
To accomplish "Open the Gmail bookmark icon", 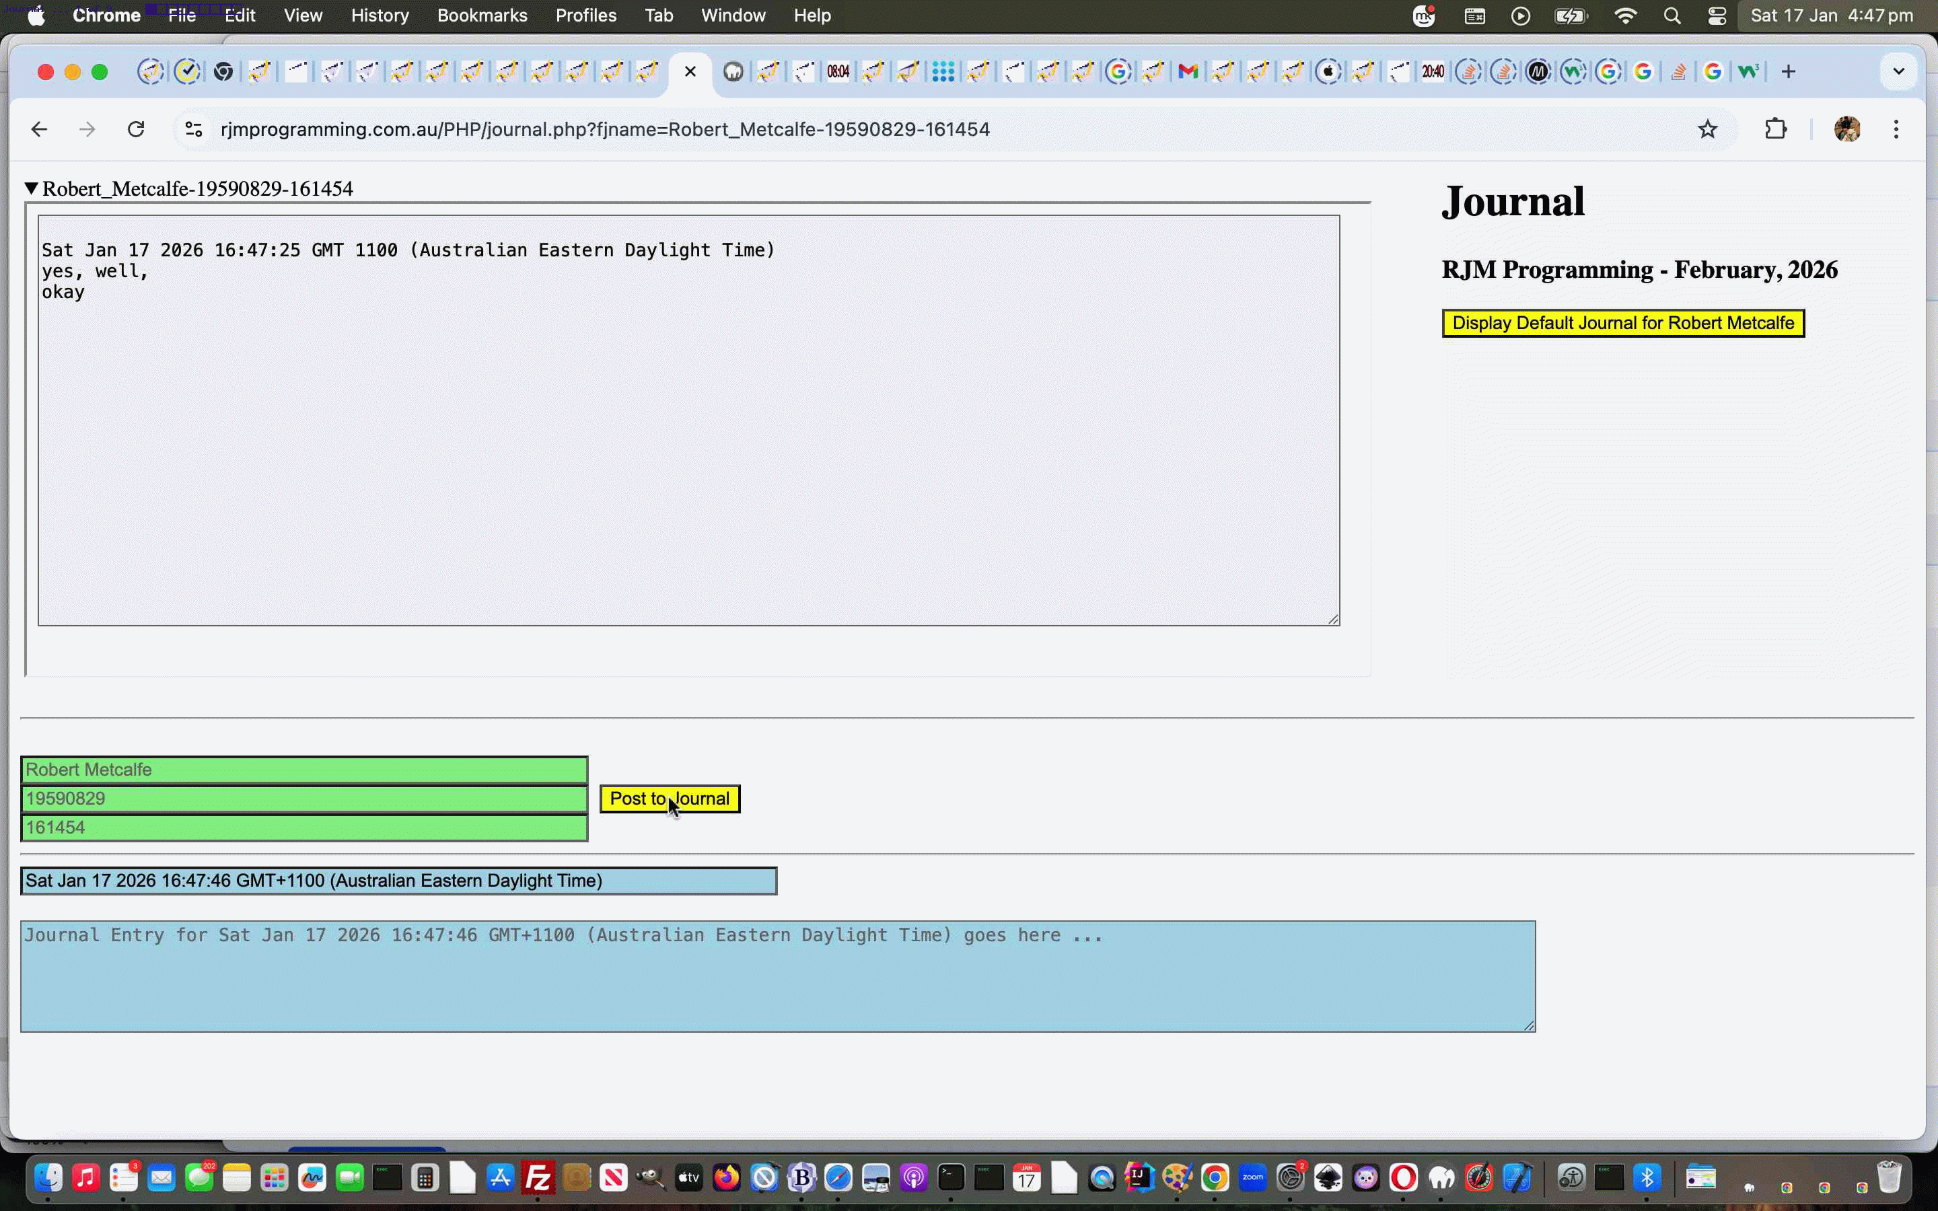I will 1187,71.
